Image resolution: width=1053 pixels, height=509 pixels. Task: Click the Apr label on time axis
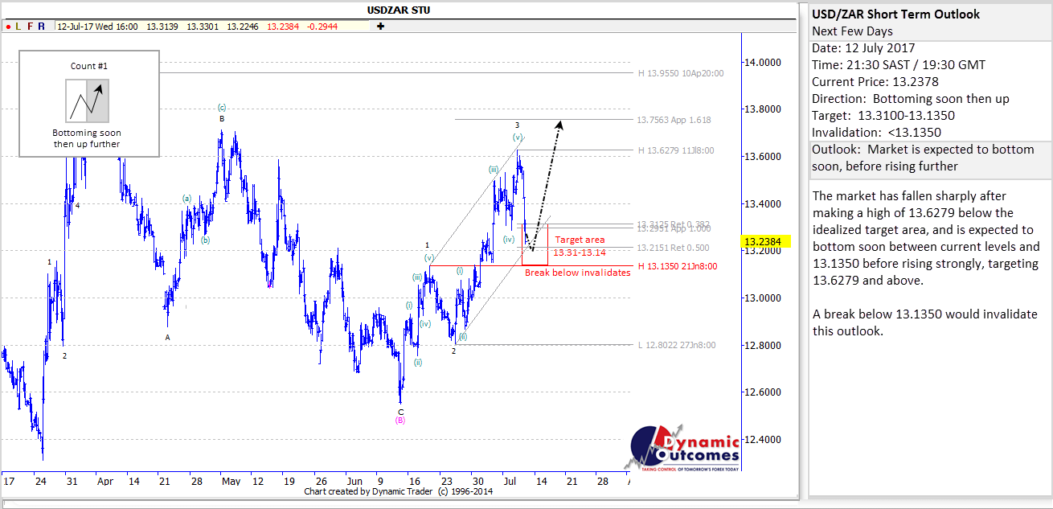[x=104, y=482]
